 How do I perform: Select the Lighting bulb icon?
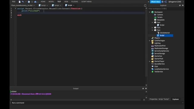[x=152, y=43]
